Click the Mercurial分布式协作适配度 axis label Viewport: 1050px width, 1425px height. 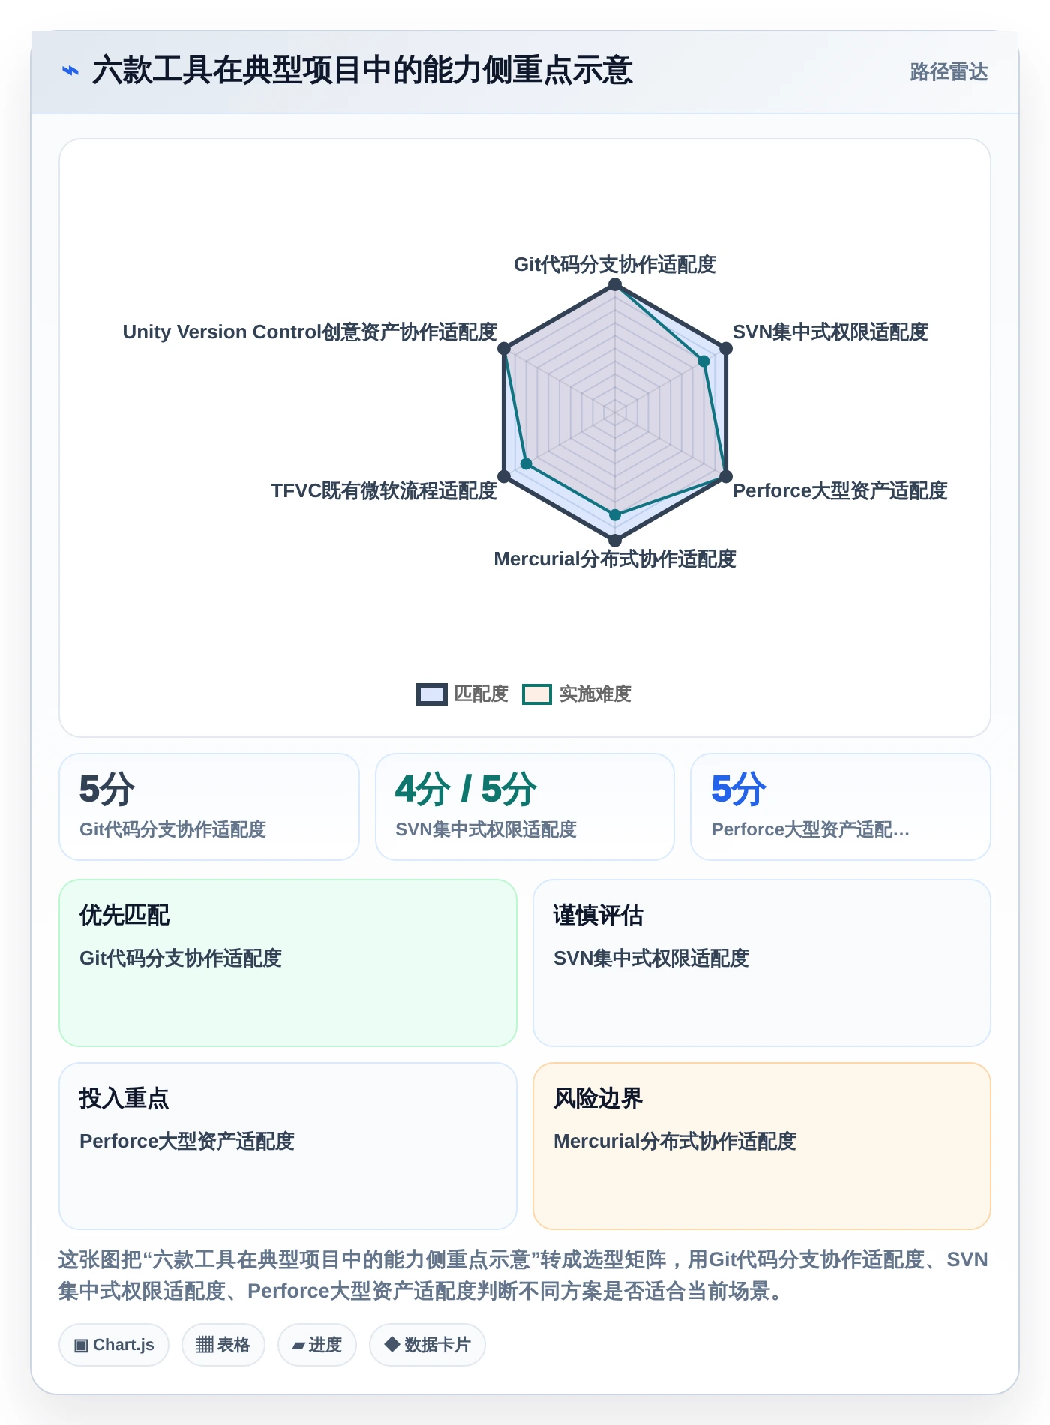click(615, 559)
